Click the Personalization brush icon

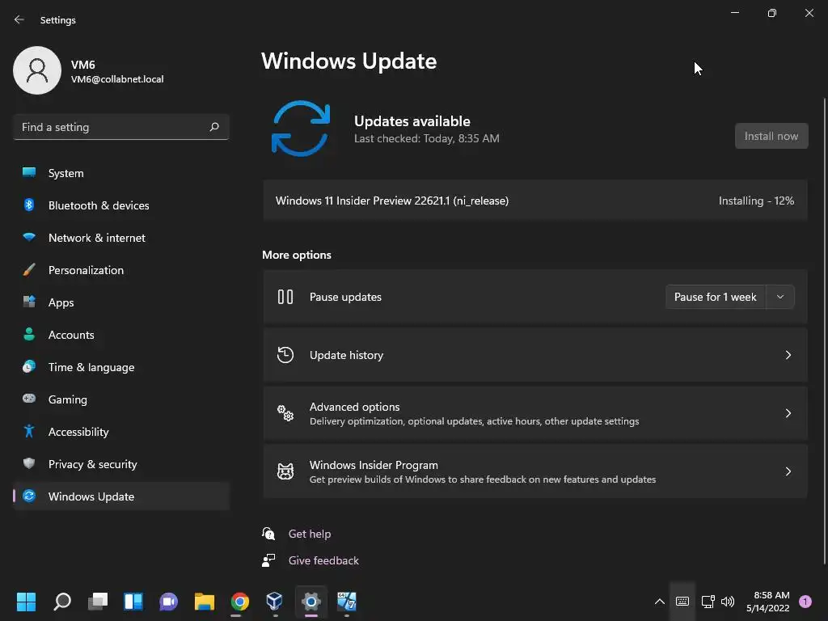29,270
